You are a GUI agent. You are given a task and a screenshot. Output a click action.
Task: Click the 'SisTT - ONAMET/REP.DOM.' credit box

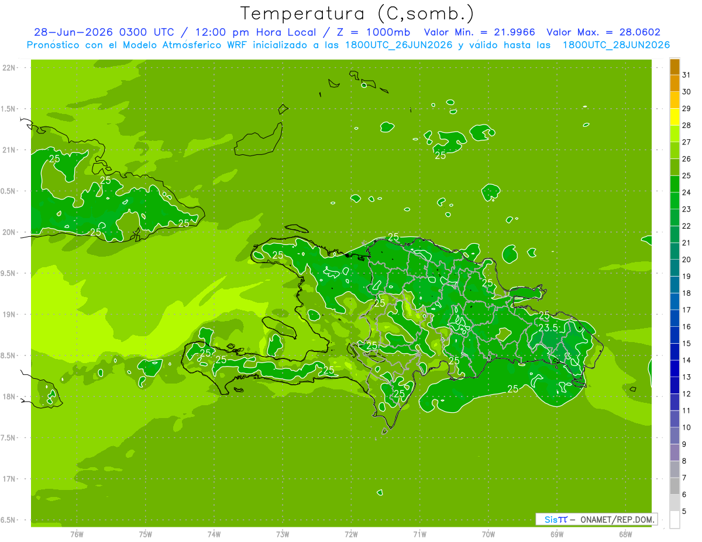coord(597,519)
